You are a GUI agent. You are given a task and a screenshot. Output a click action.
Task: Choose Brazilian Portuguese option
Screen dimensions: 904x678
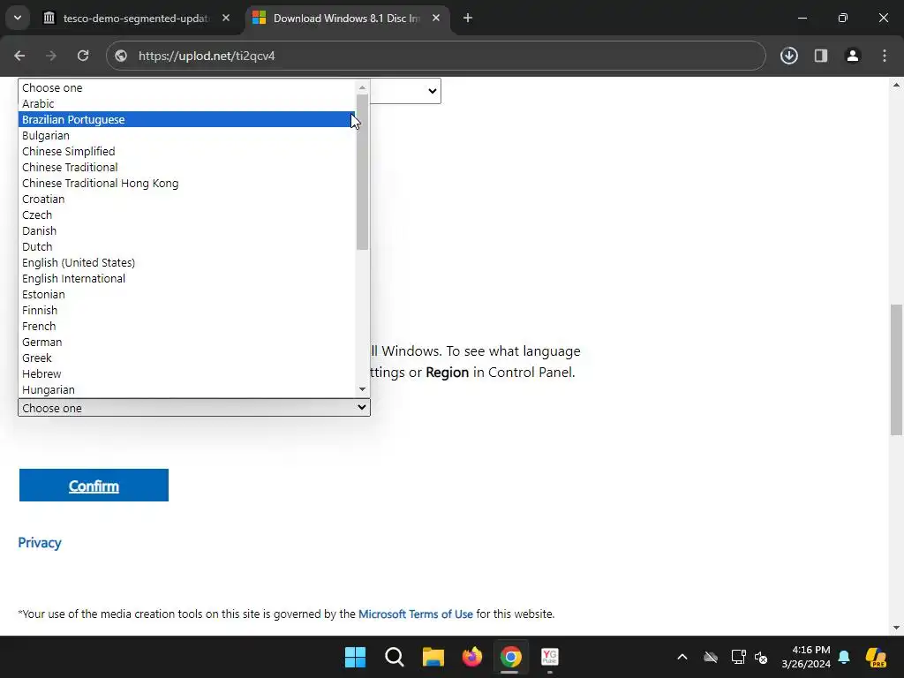[x=187, y=119]
